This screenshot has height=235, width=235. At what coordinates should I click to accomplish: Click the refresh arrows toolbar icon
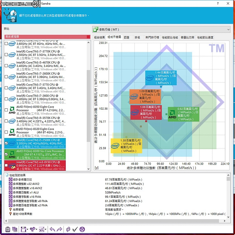68,229
